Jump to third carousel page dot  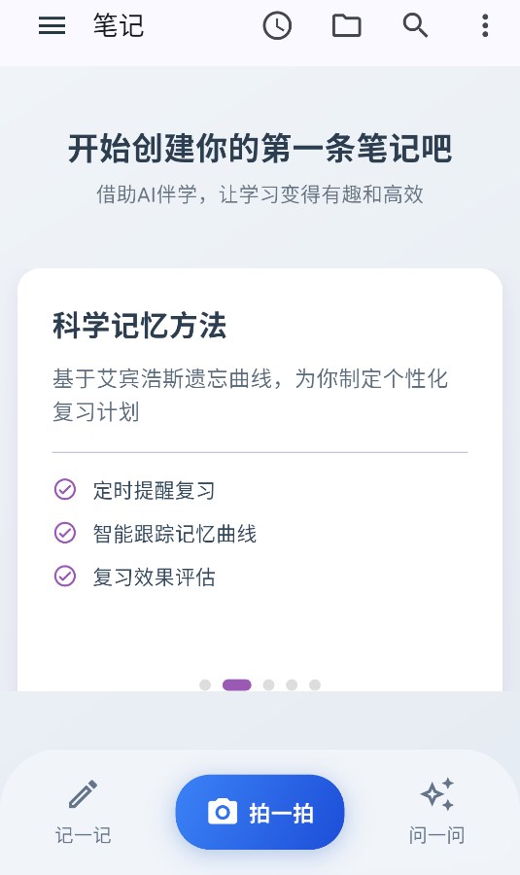pyautogui.click(x=268, y=684)
